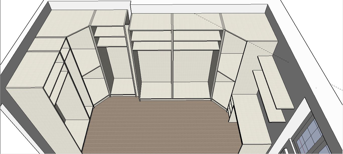343x154 pixels.
Task: Click the small cubby compartments on right cabinet
Action: click(x=232, y=108)
